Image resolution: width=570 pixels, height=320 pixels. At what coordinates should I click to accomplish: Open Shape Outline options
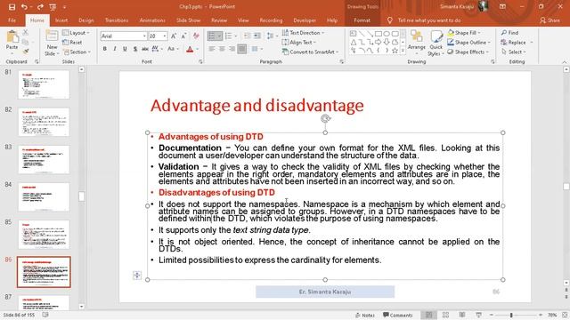point(468,43)
